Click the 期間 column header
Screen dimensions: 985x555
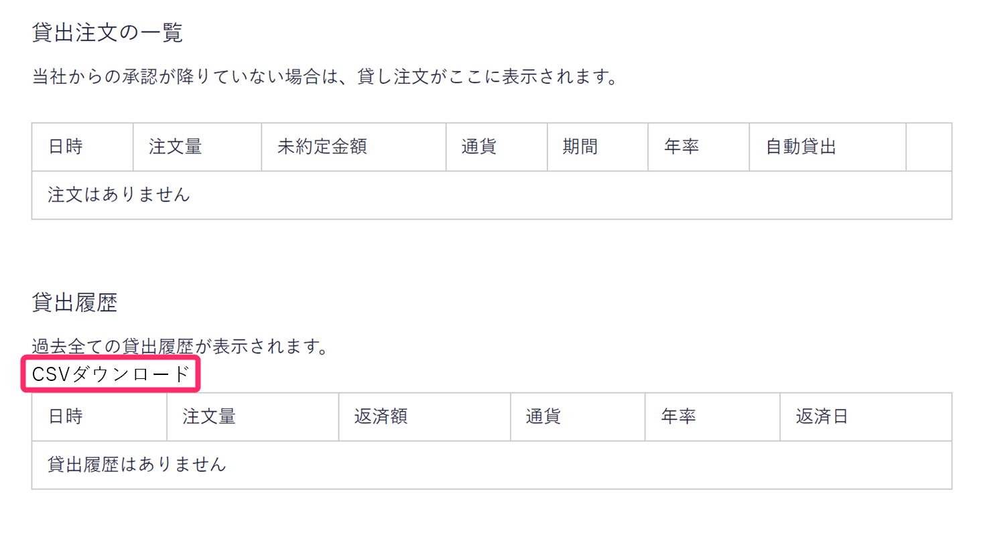[x=598, y=147]
